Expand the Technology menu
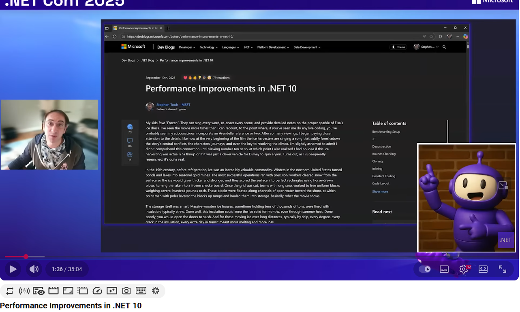The width and height of the screenshot is (520, 312). click(x=209, y=47)
